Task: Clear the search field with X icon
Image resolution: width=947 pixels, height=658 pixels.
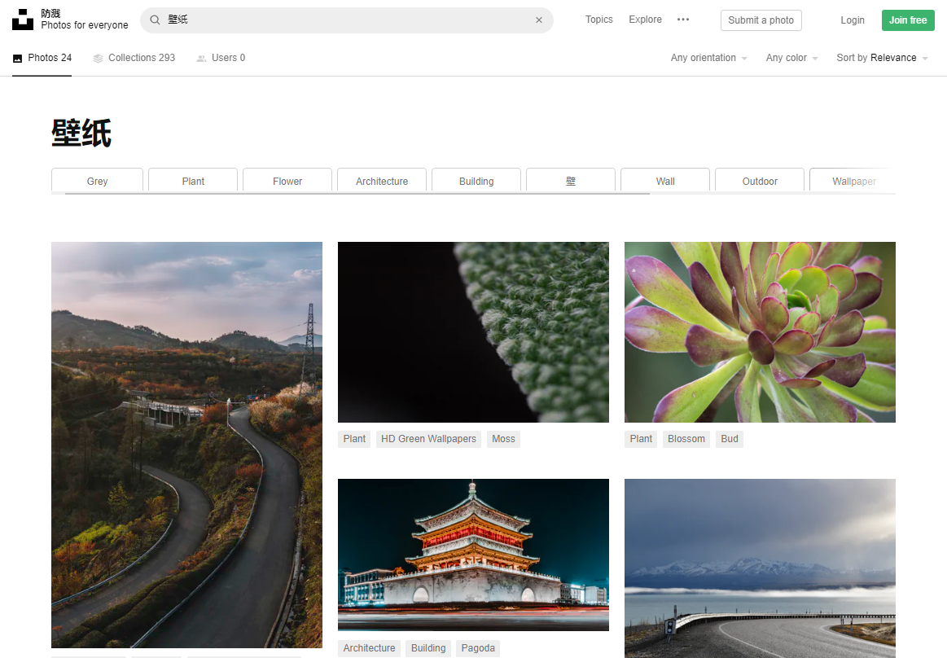Action: pos(538,20)
